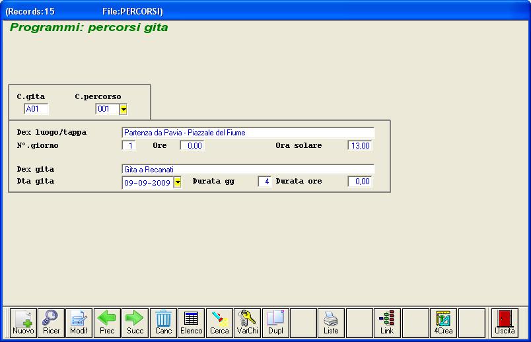Select the Modif edit record icon
This screenshot has width=531, height=342.
click(x=79, y=323)
